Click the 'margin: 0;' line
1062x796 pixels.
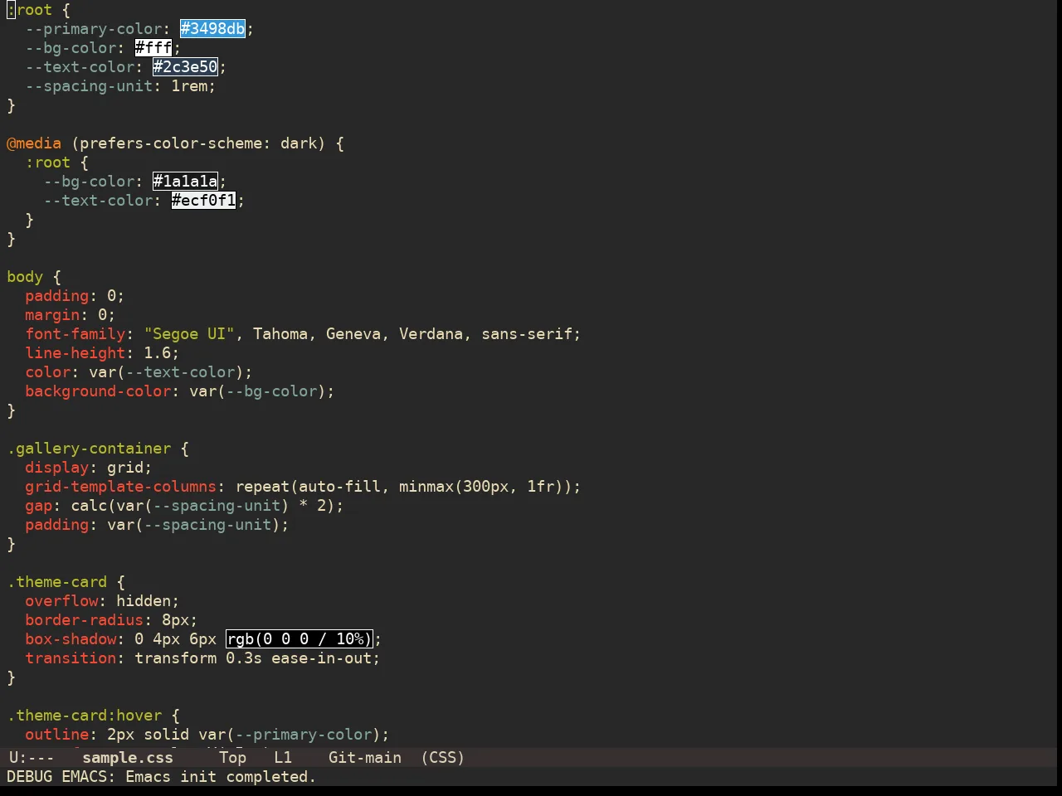[x=71, y=315]
